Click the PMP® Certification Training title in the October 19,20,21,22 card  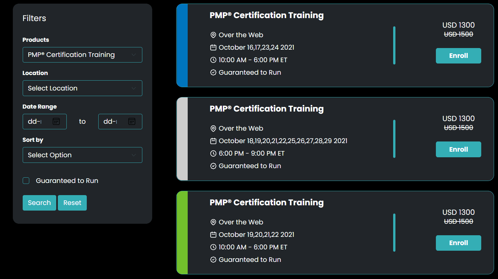267,203
